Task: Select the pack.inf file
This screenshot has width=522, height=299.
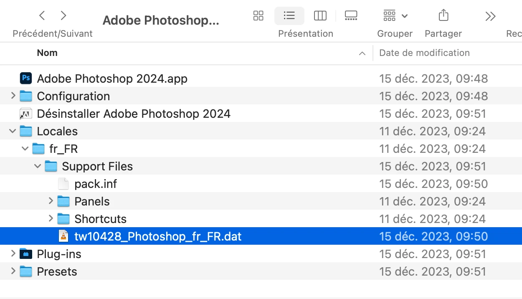Action: [x=96, y=184]
